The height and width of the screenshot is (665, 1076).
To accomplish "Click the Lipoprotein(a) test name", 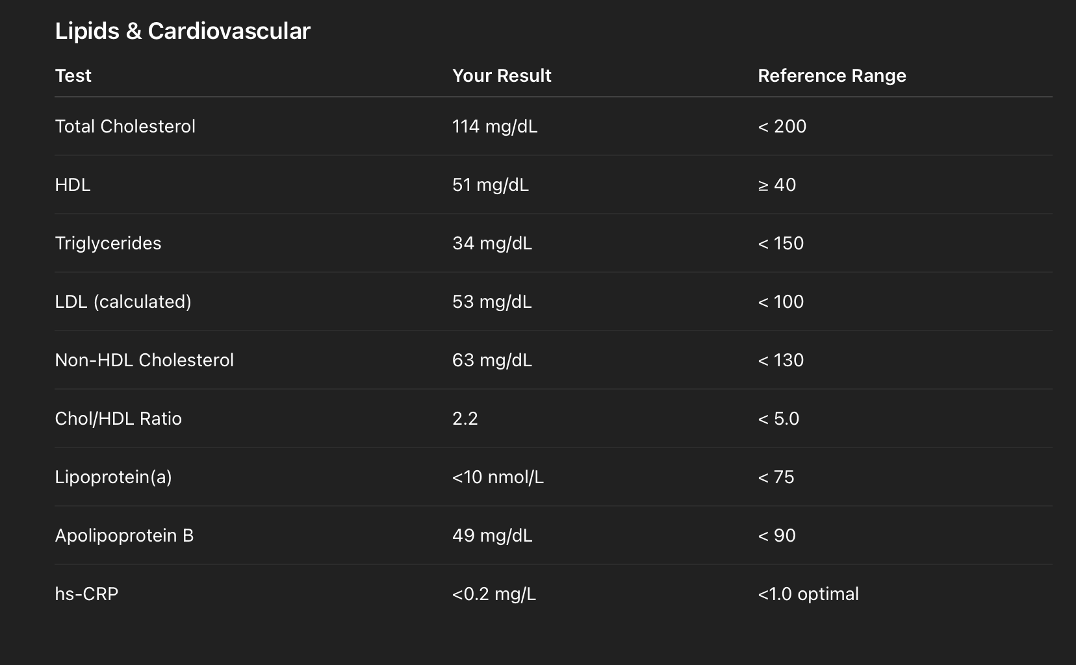I will tap(113, 477).
